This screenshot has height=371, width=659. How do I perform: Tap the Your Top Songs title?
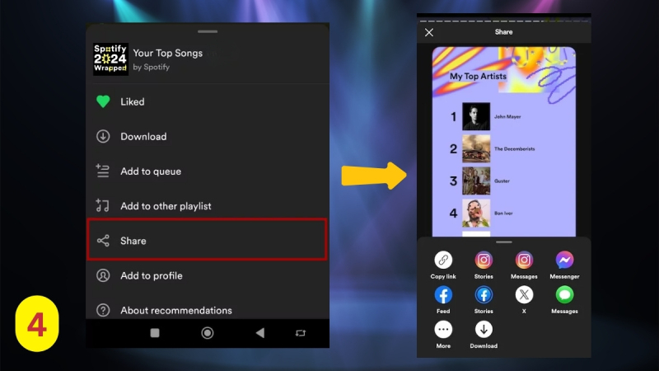click(168, 53)
